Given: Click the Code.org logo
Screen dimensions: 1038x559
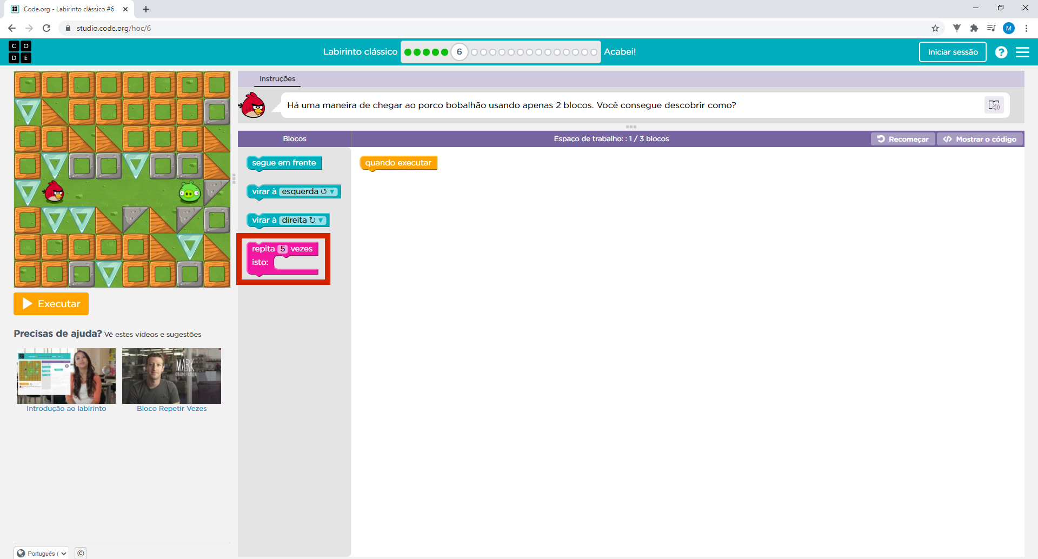Looking at the screenshot, I should pos(20,52).
